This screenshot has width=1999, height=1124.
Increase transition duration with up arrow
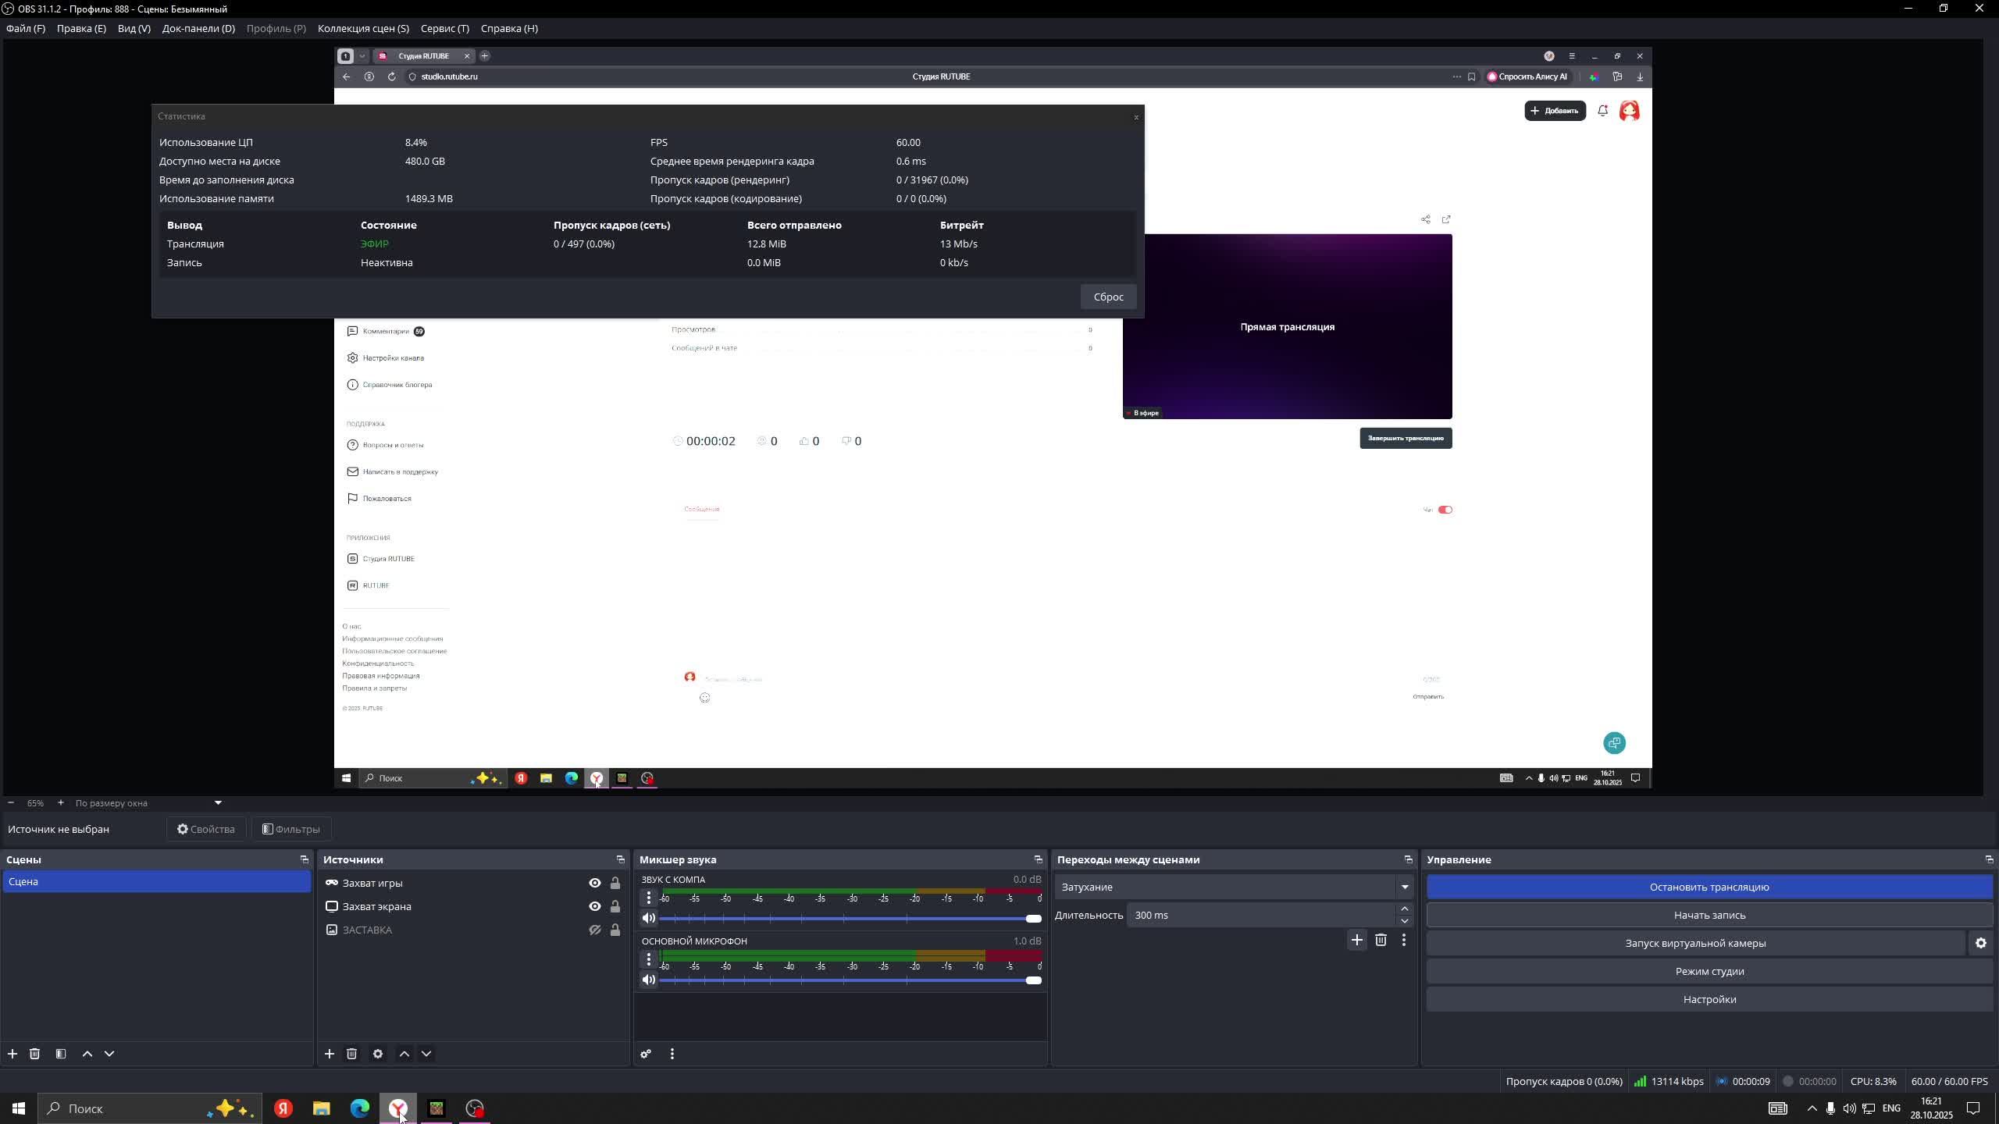pos(1404,909)
